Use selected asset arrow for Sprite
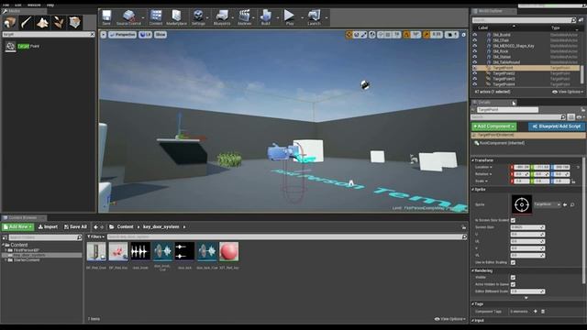Image resolution: width=587 pixels, height=330 pixels. pos(565,204)
